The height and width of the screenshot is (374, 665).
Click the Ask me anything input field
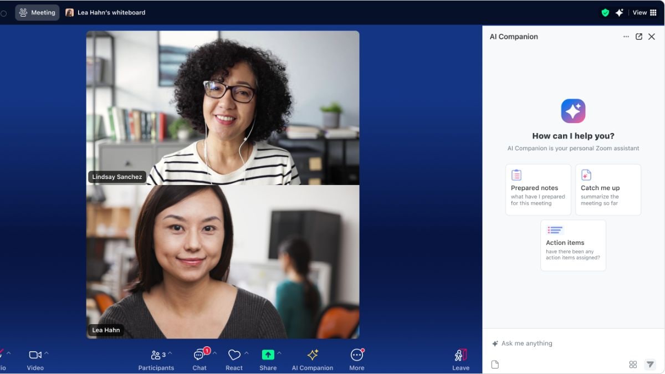coord(571,344)
